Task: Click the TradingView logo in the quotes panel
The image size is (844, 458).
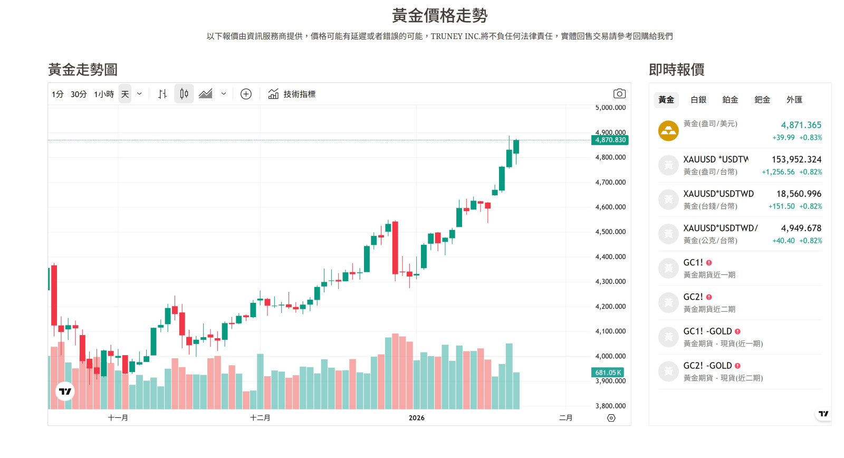Action: click(x=823, y=414)
